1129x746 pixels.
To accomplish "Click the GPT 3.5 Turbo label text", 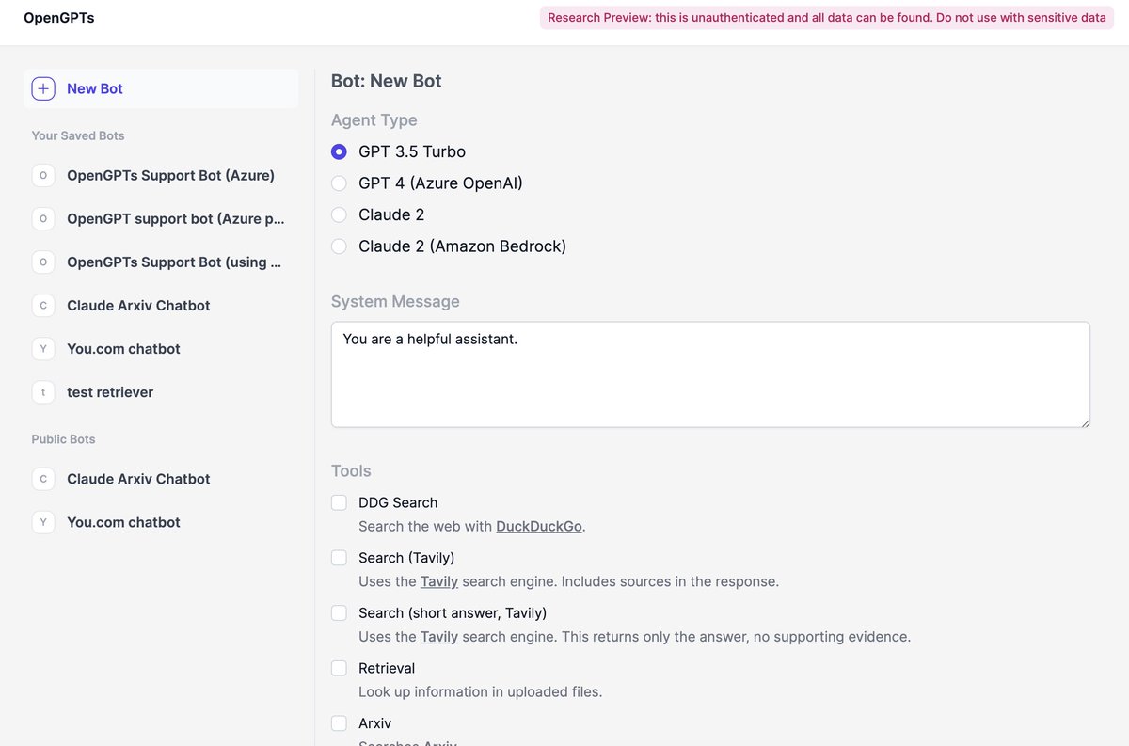I will click(412, 151).
